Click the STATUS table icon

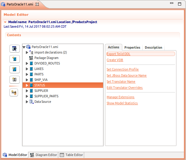[31, 85]
